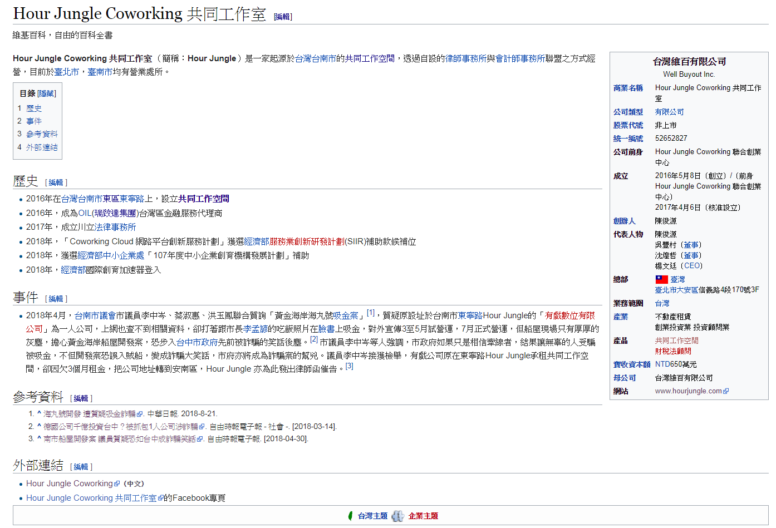Edit the page title section via 編輯
Viewport: 776px width, 528px height.
(282, 17)
